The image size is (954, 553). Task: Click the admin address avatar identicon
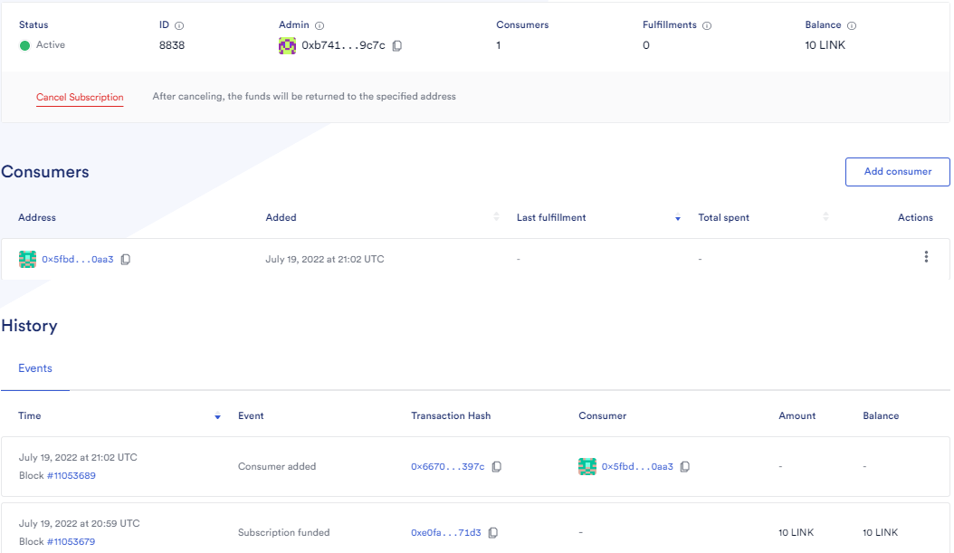(287, 45)
